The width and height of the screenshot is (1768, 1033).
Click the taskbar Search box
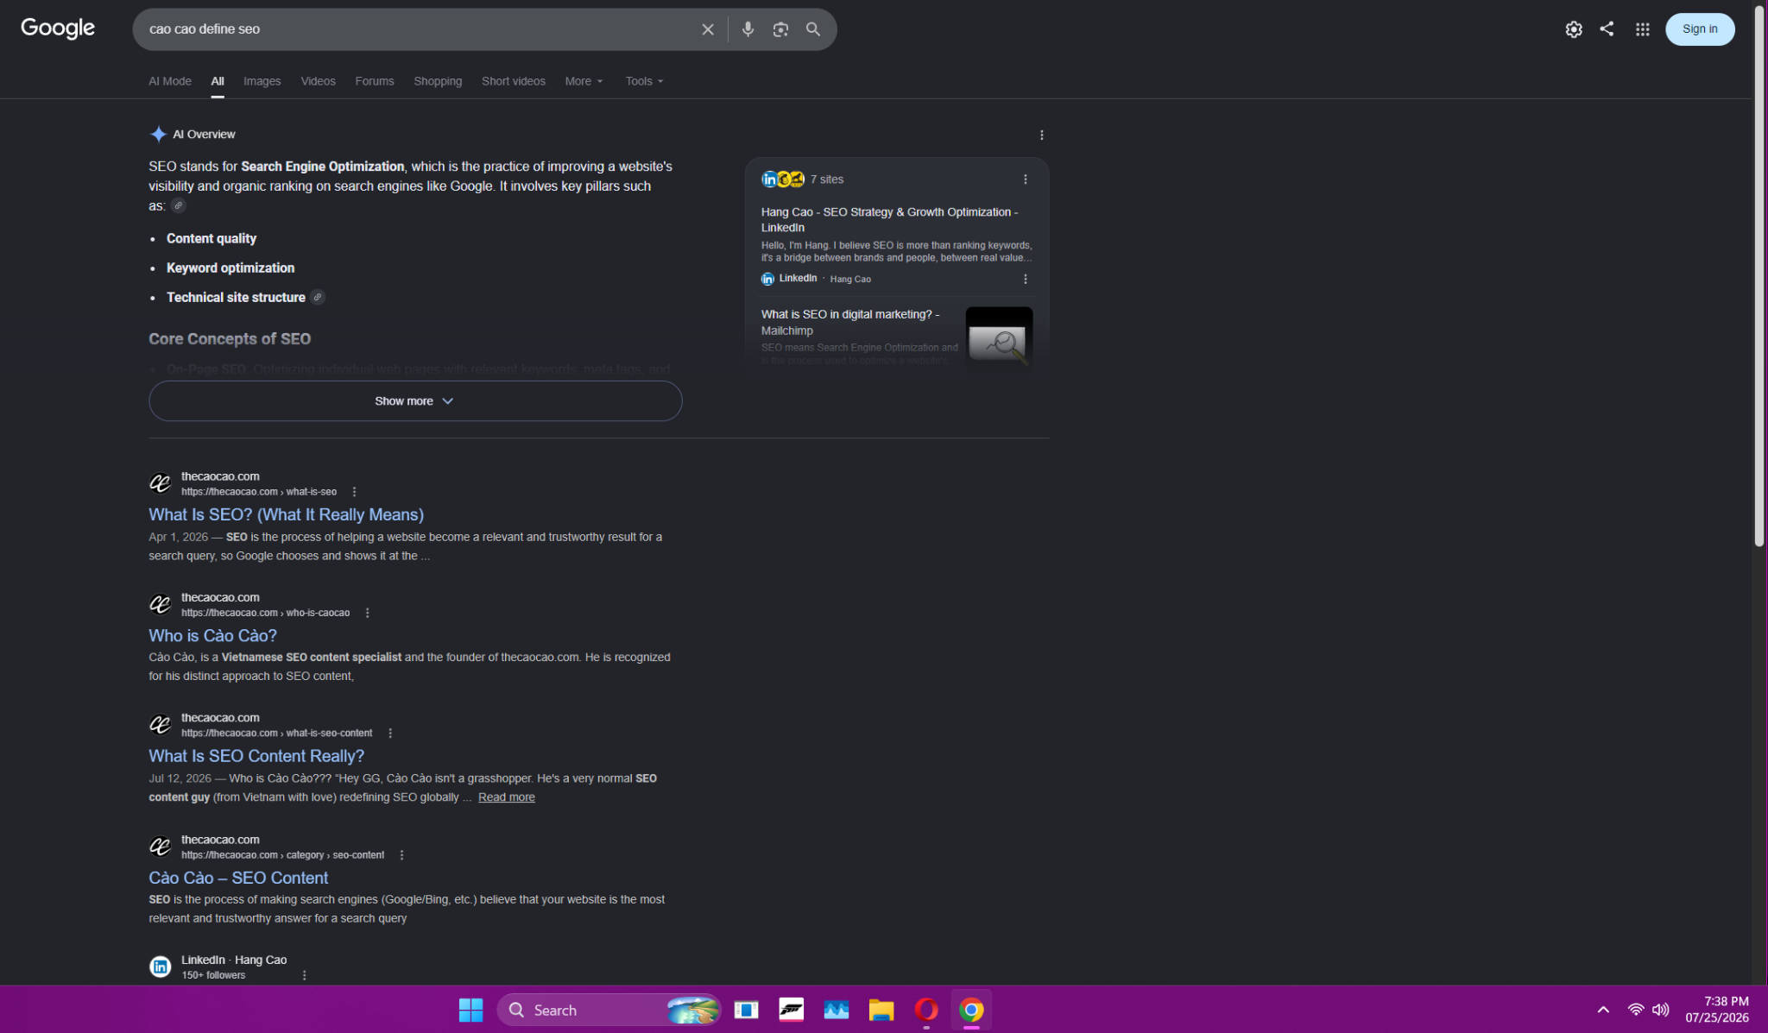(x=609, y=1010)
